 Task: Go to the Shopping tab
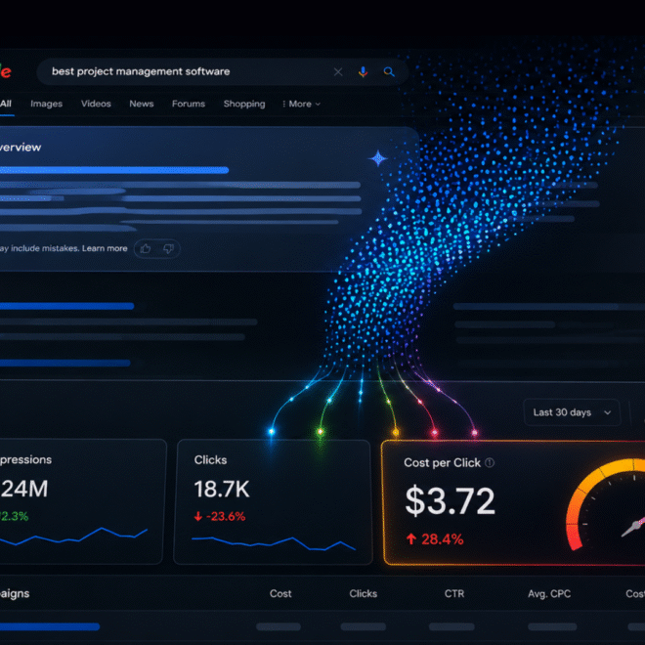pyautogui.click(x=244, y=104)
